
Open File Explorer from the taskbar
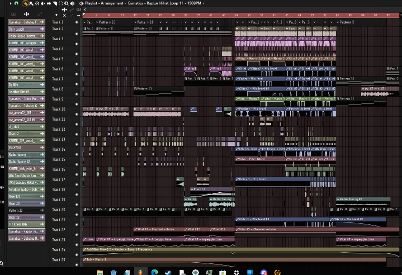click(100, 272)
